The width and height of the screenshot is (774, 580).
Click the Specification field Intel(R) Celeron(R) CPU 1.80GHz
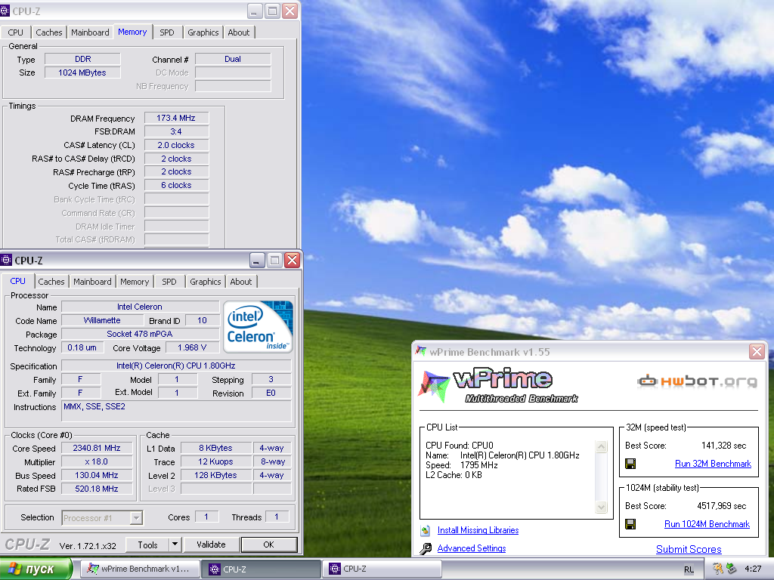(175, 366)
